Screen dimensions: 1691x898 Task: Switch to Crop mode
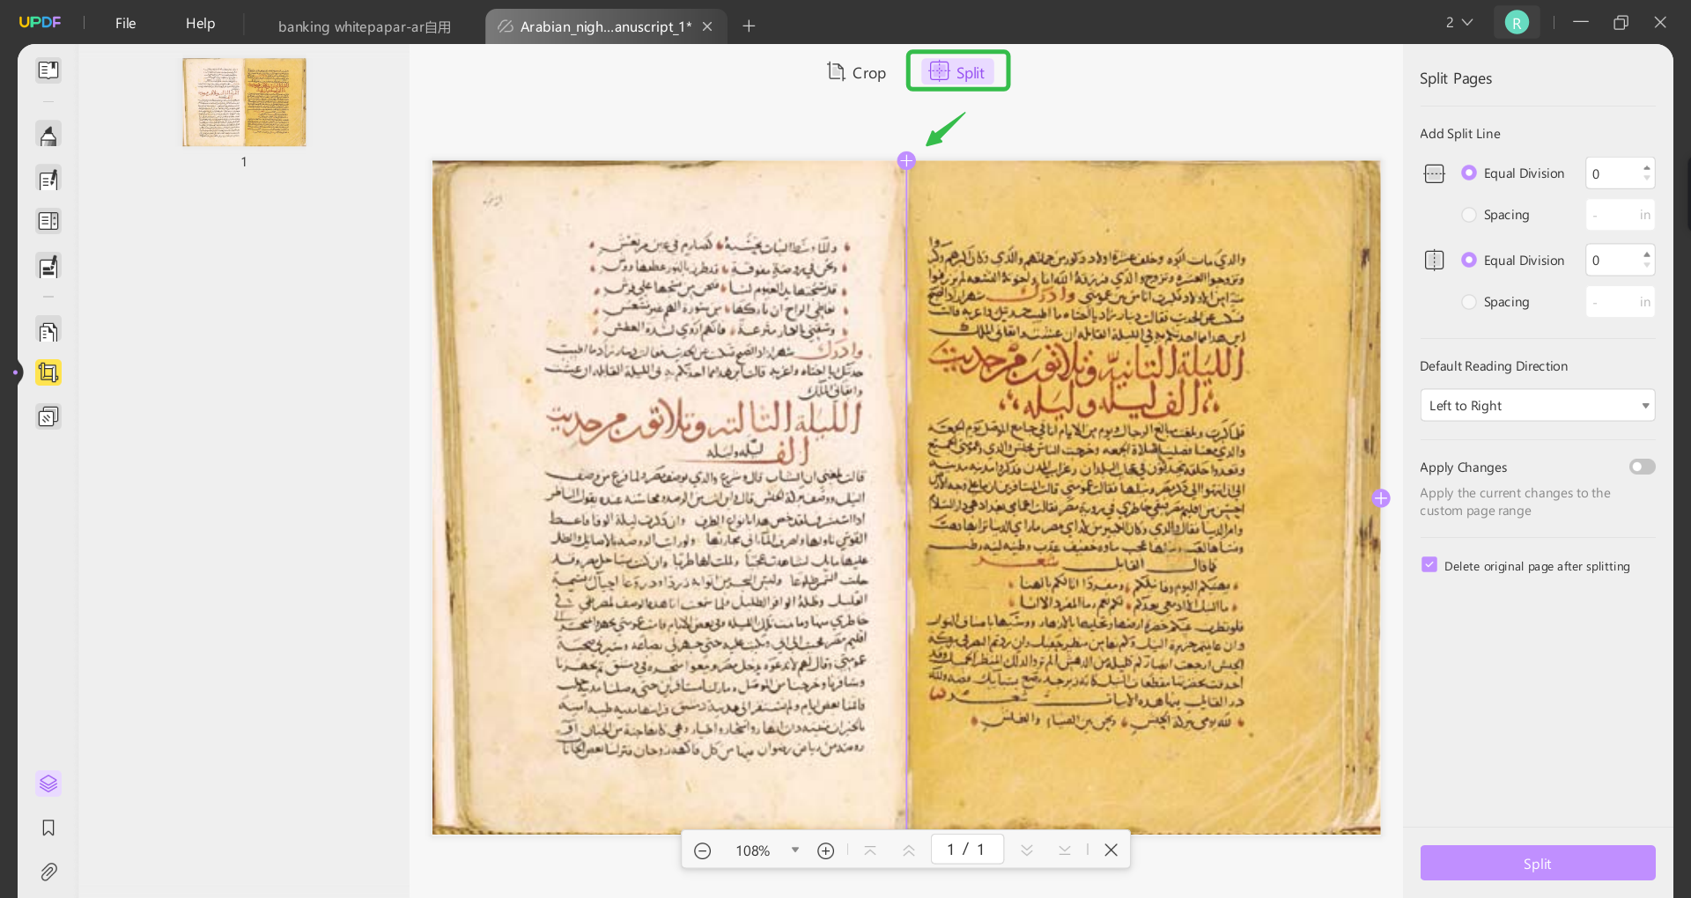856,72
